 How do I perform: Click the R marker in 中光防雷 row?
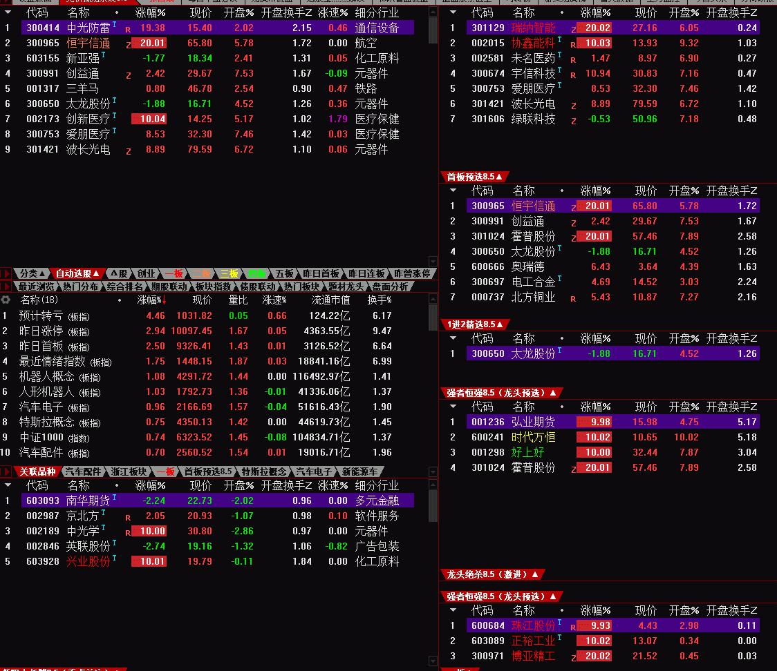tap(128, 30)
